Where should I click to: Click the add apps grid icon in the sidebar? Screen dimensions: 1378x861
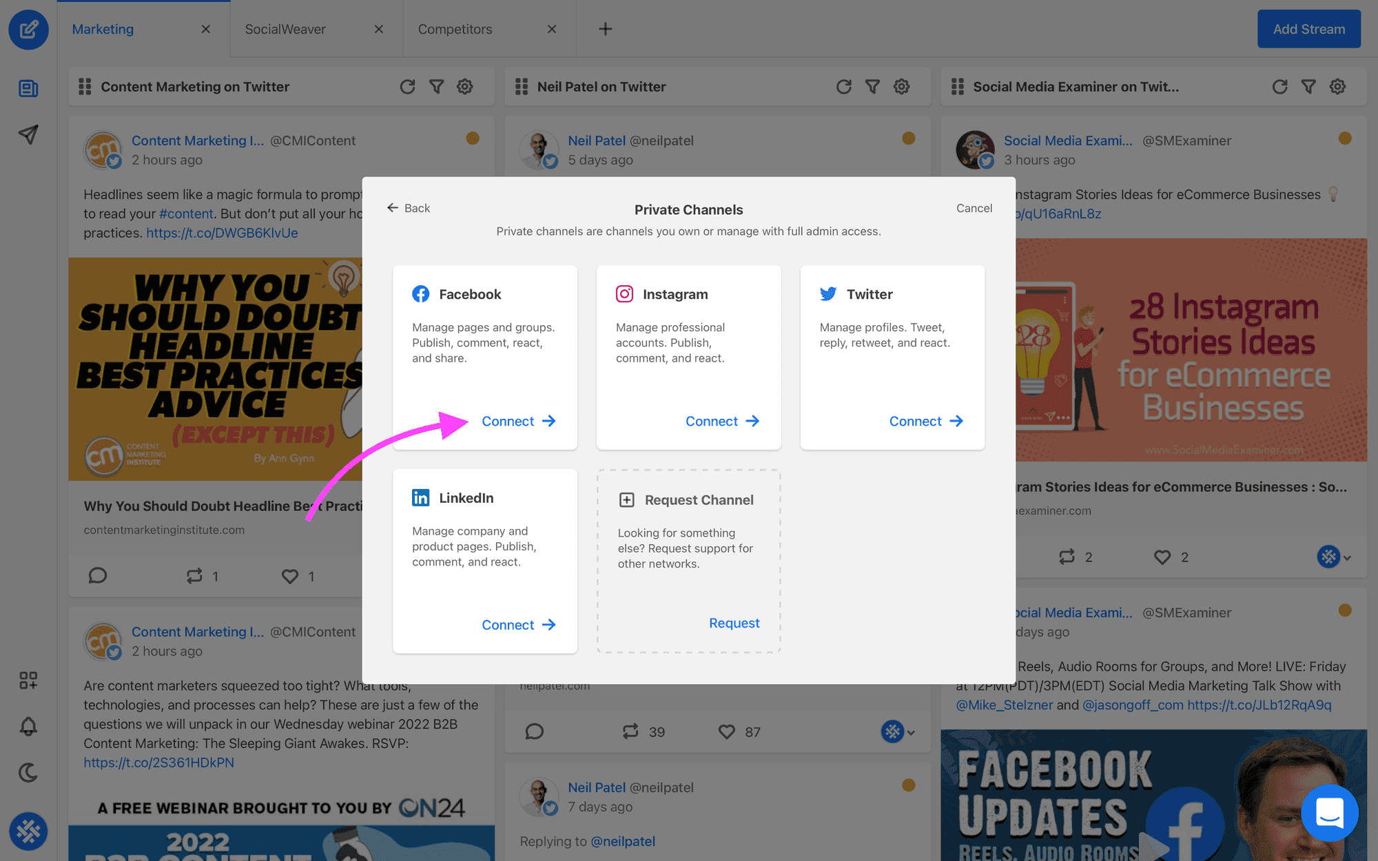(x=28, y=681)
